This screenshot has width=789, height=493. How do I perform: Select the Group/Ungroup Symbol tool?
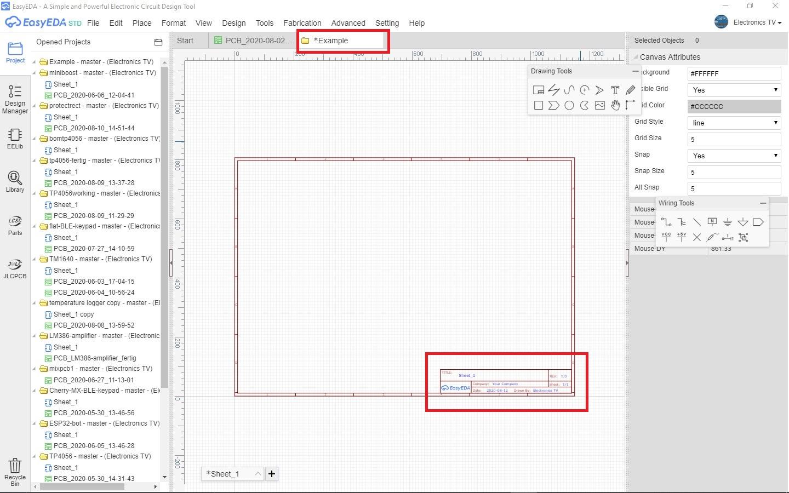[x=743, y=237]
